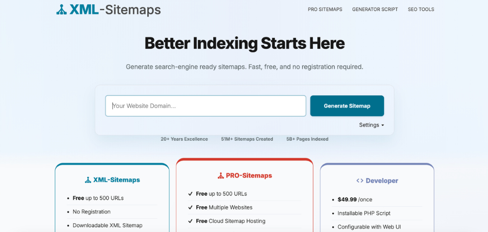The image size is (488, 232).
Task: Click 'Downloadable XML Sitemap' list item
Action: [x=107, y=226]
